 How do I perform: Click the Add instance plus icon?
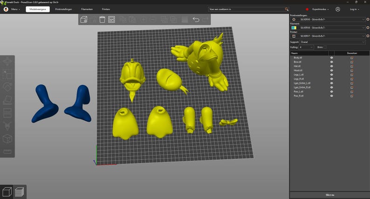coord(144,20)
